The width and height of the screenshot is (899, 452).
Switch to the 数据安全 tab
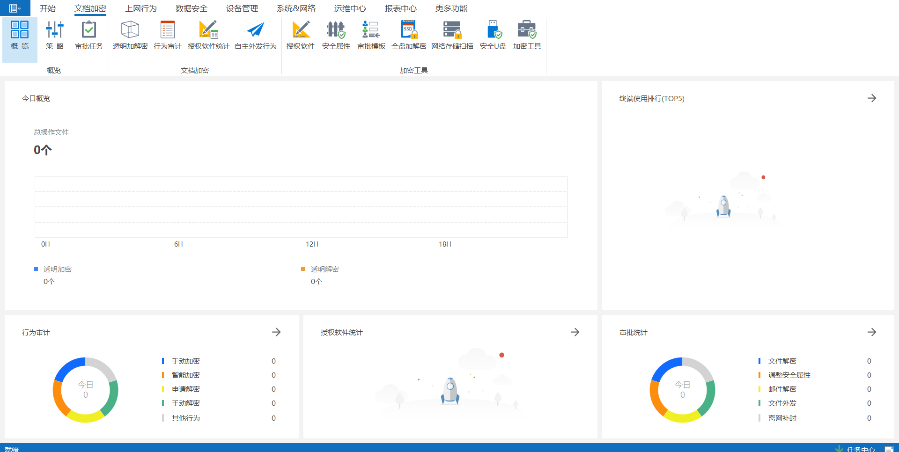click(x=191, y=8)
